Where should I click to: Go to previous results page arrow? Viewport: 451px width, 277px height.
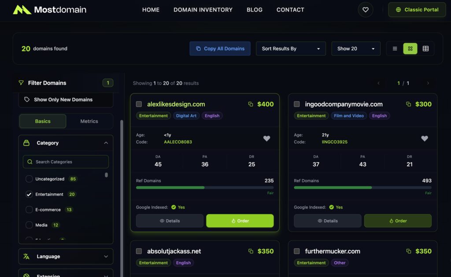378,83
